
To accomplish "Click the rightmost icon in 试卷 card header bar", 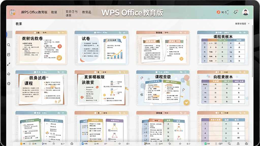I will point(124,33).
